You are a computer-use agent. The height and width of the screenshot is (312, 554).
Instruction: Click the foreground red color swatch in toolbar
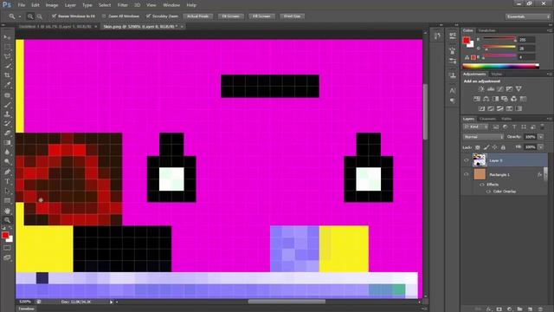[5, 236]
